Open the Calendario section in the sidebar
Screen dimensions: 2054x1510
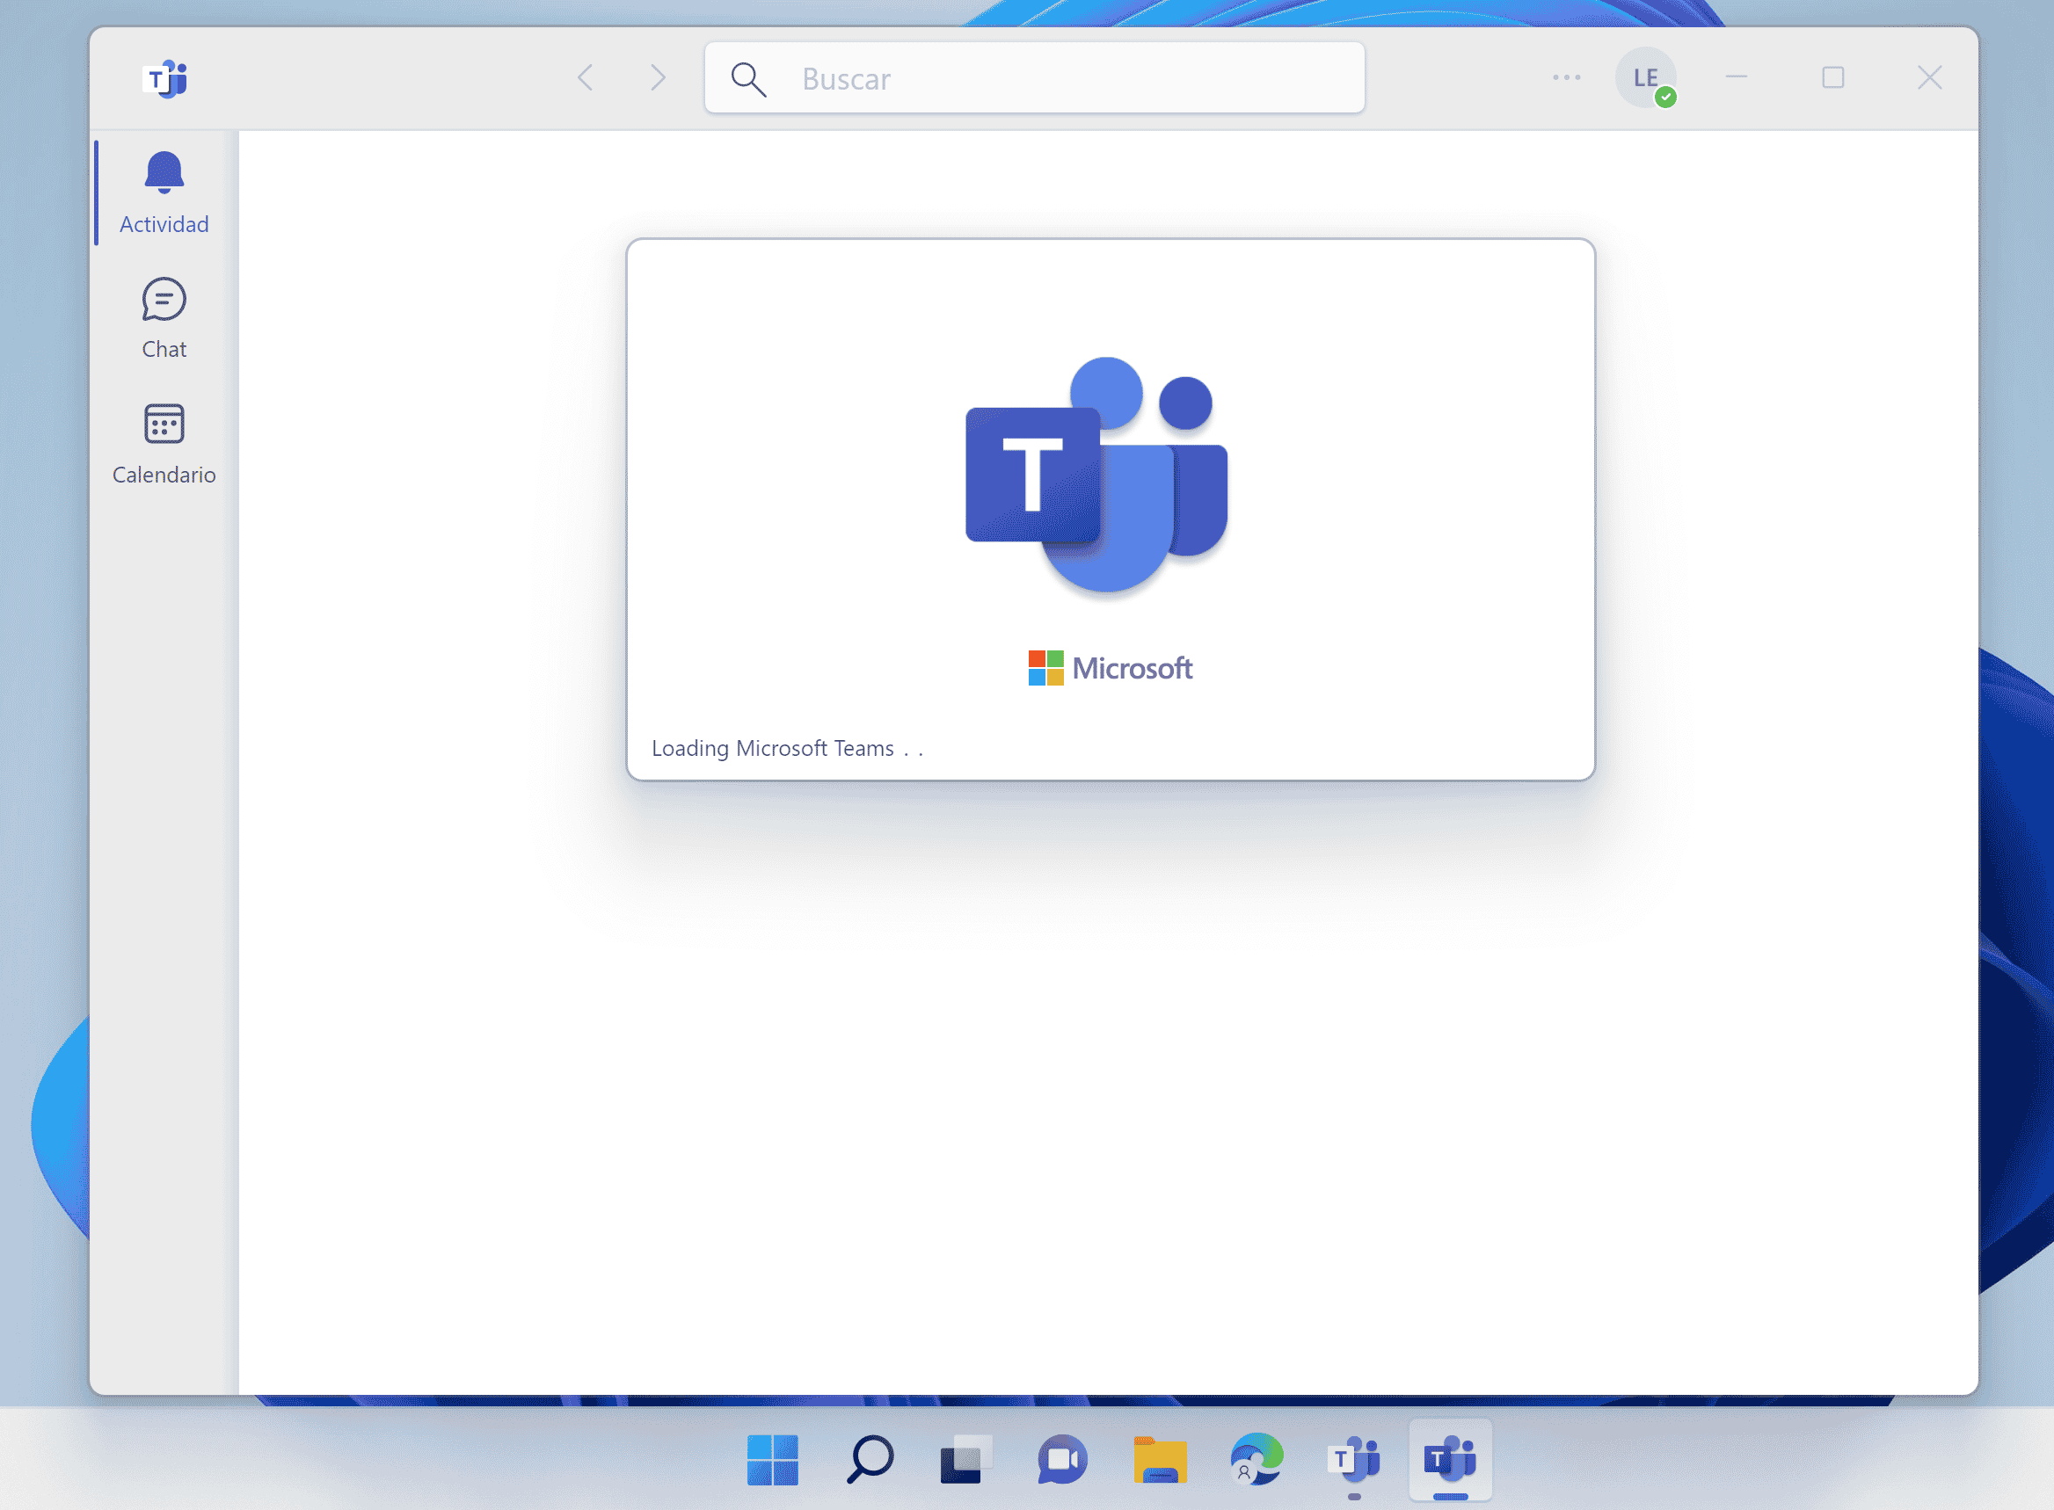pos(164,443)
